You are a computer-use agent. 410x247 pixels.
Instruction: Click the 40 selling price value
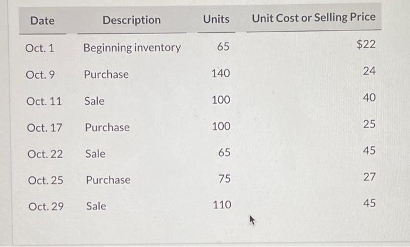pos(369,98)
